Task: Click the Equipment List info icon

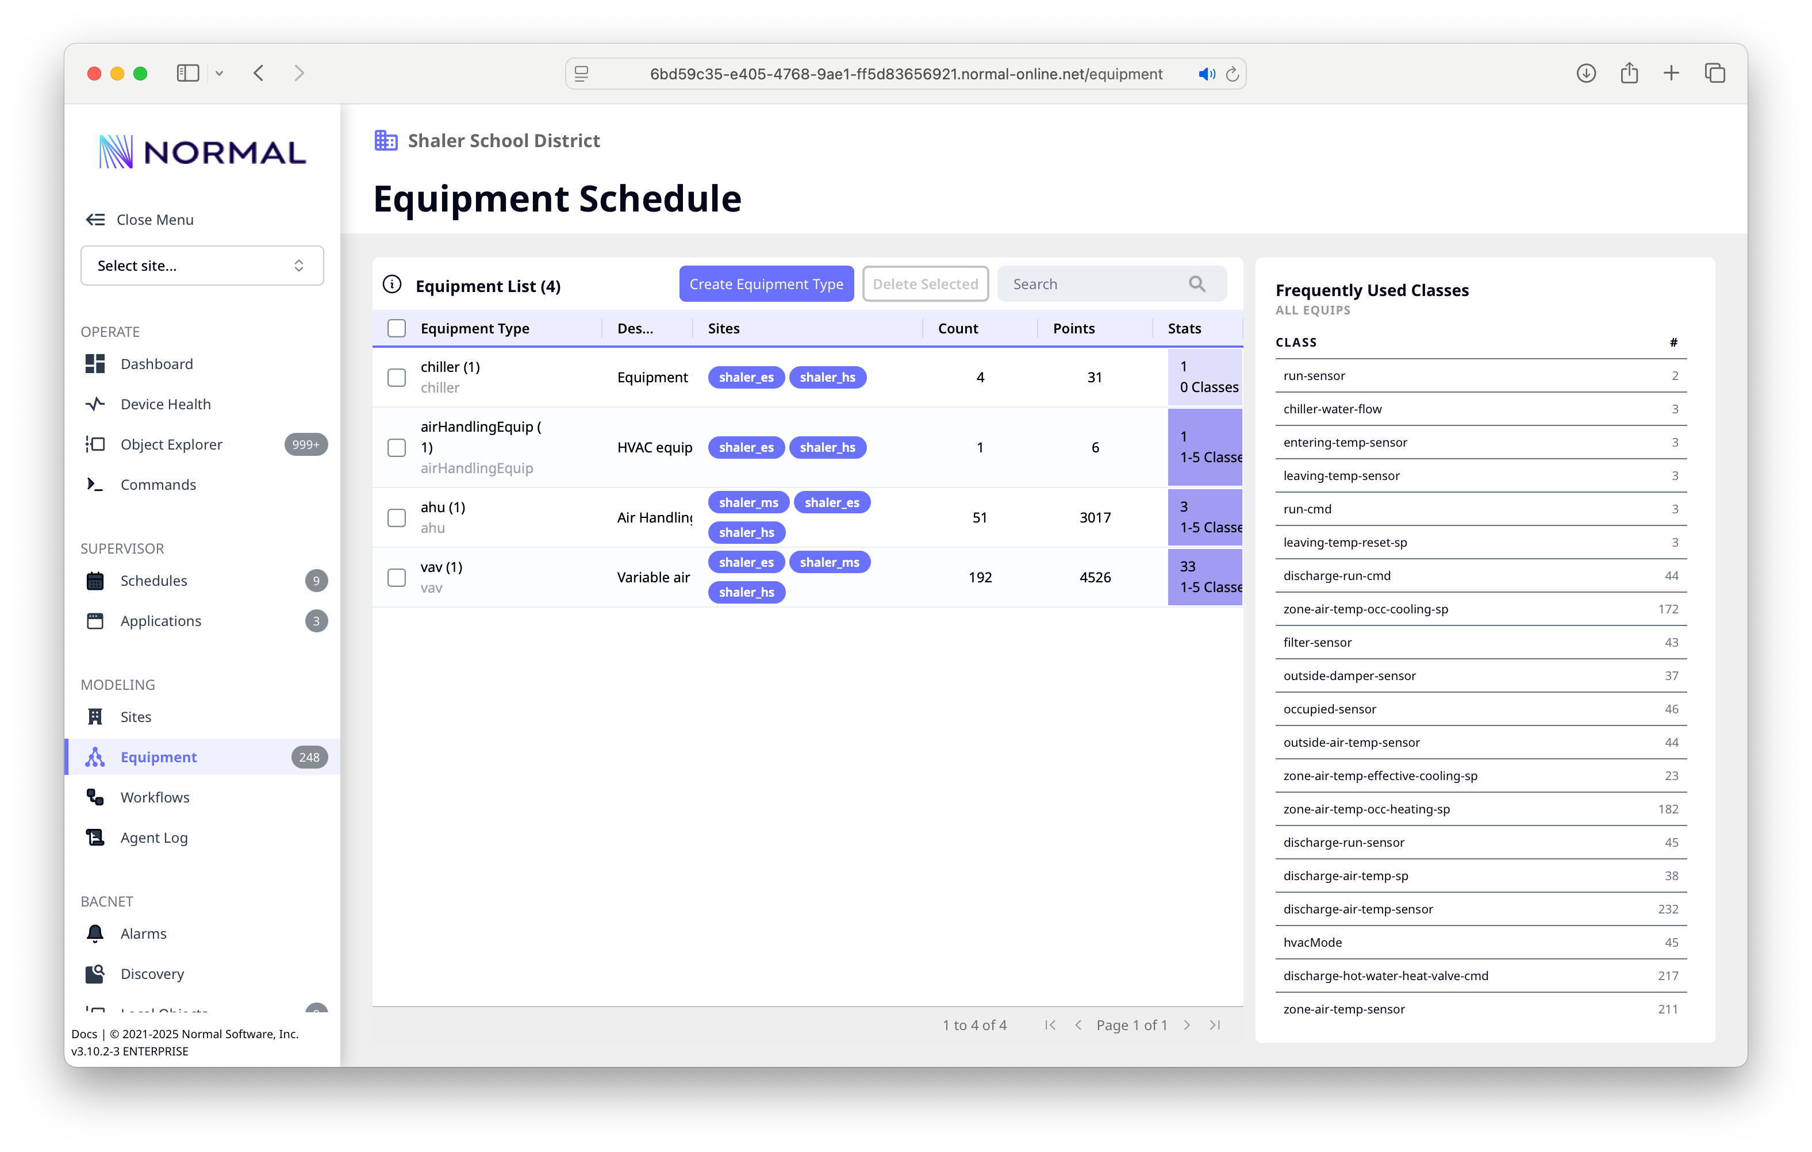Action: 392,285
